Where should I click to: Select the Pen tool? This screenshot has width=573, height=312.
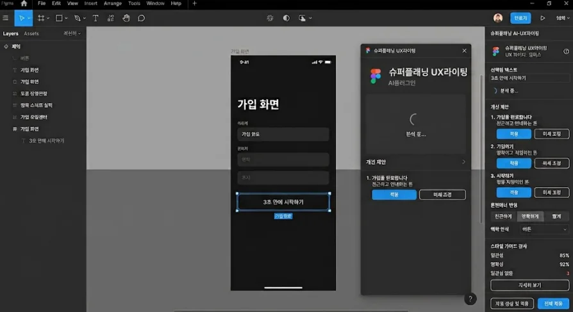pyautogui.click(x=77, y=18)
